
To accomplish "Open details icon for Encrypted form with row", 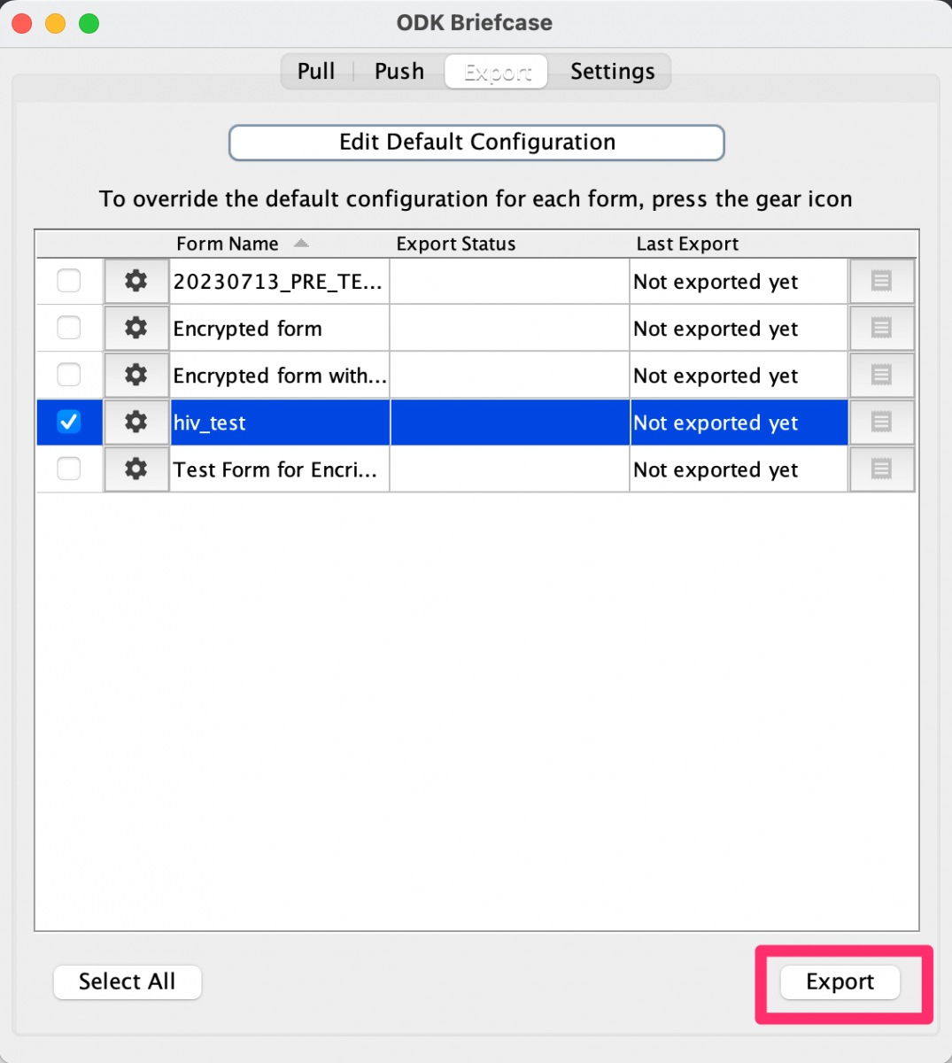I will point(881,375).
